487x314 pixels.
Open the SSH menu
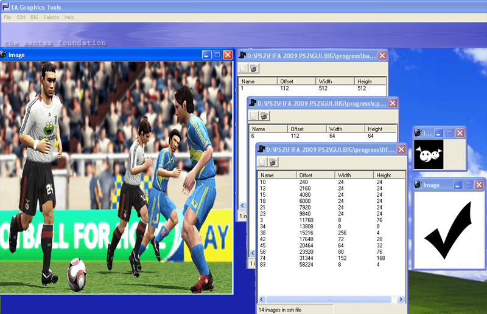point(21,18)
